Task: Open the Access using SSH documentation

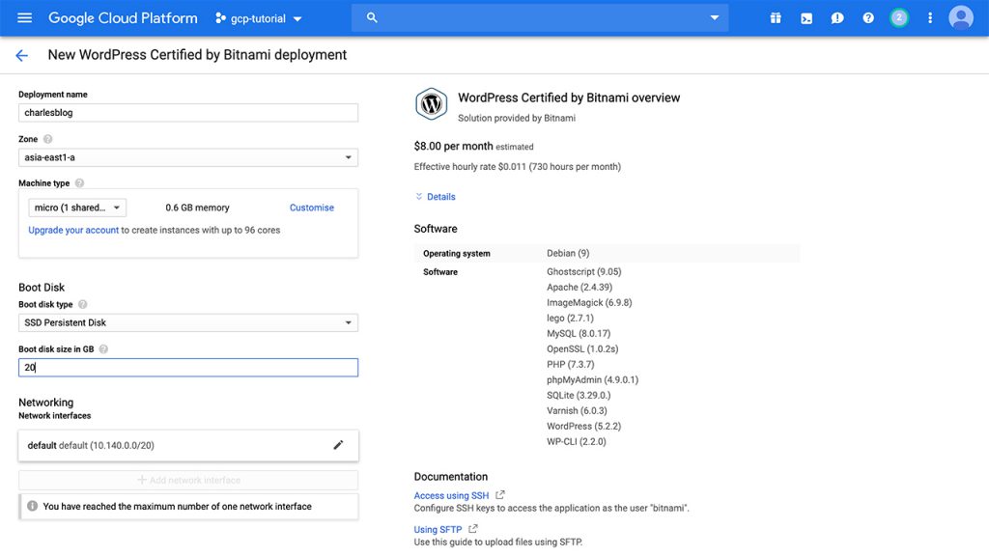Action: 451,495
